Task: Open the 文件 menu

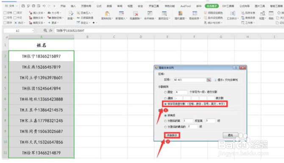Action: pos(11,6)
